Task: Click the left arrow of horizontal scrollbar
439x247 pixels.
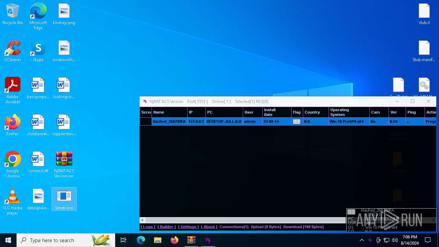Action: coord(143,220)
